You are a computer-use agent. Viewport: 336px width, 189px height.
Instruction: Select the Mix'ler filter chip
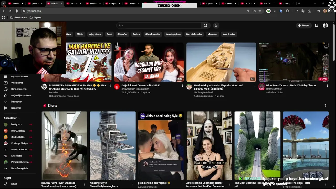coord(80,34)
